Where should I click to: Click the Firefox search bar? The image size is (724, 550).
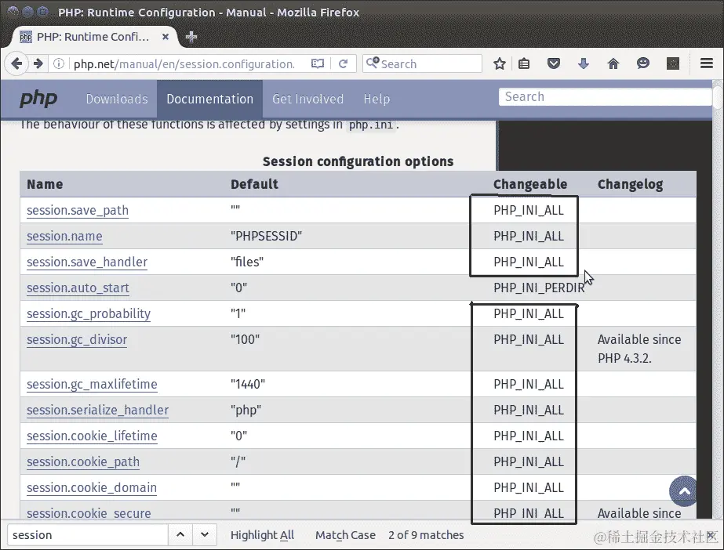tap(422, 63)
